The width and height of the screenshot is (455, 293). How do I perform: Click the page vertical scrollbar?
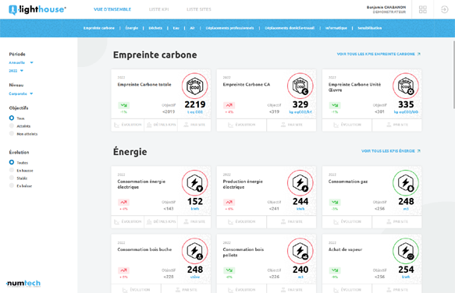pos(453,75)
